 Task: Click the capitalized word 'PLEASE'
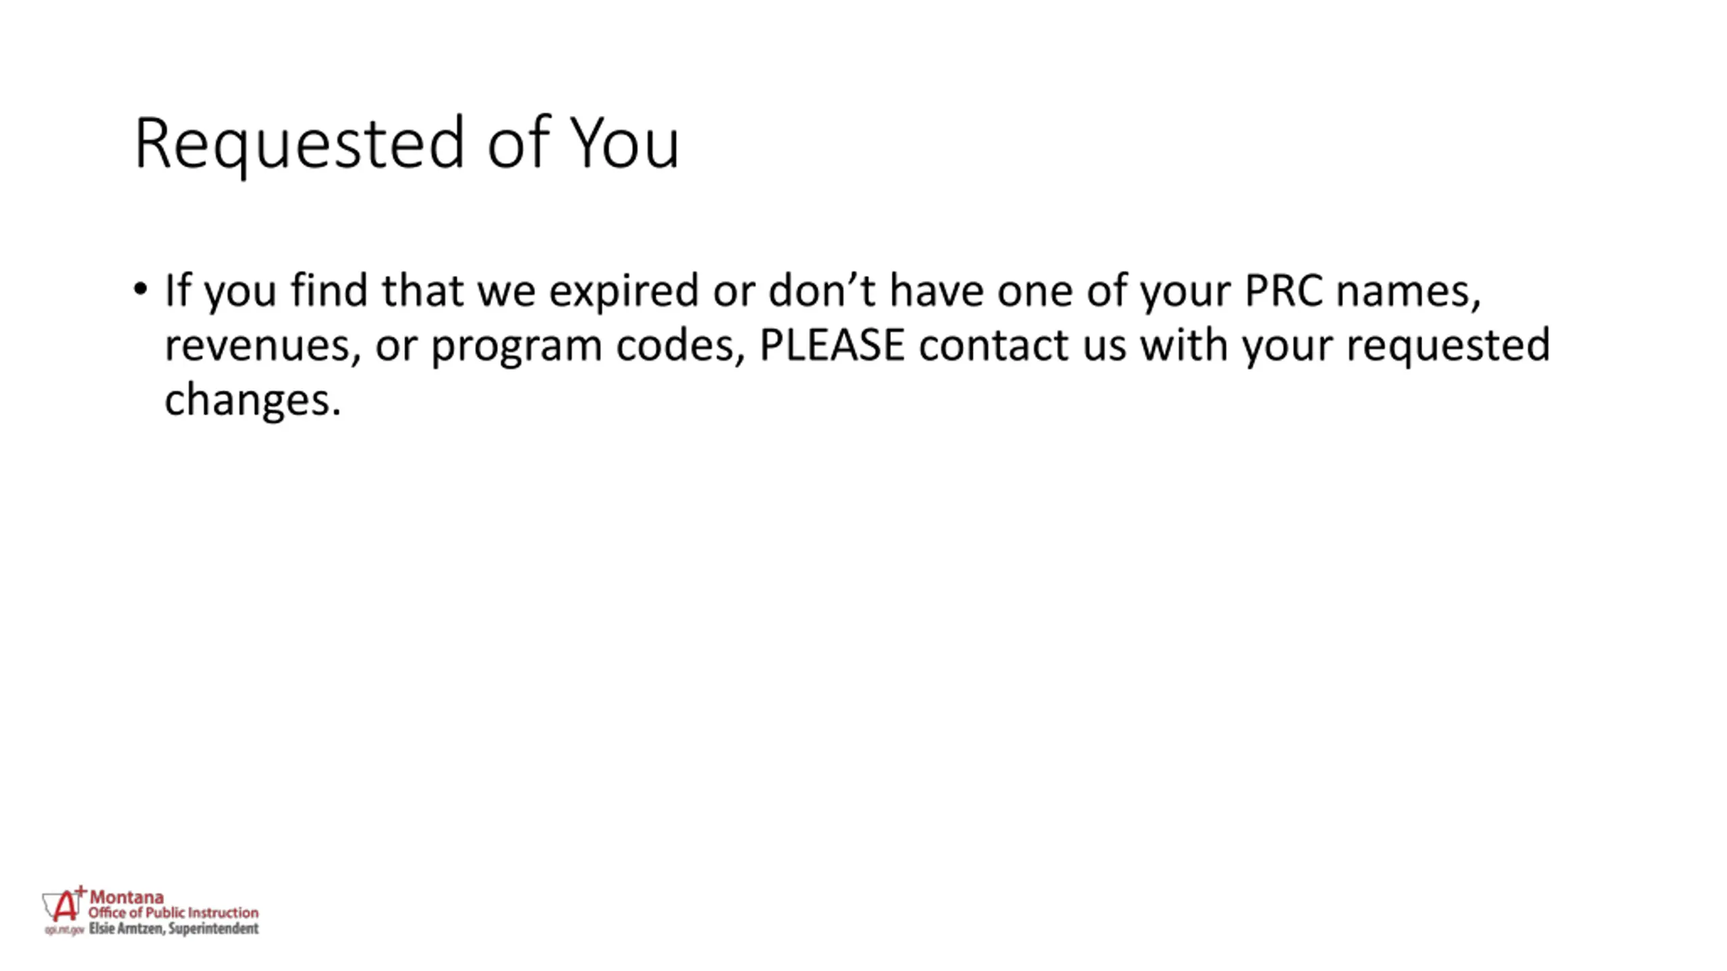coord(832,345)
